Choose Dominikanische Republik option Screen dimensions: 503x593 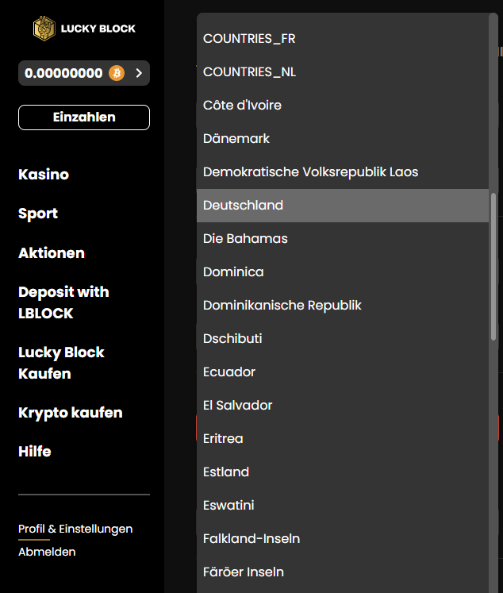click(x=282, y=306)
